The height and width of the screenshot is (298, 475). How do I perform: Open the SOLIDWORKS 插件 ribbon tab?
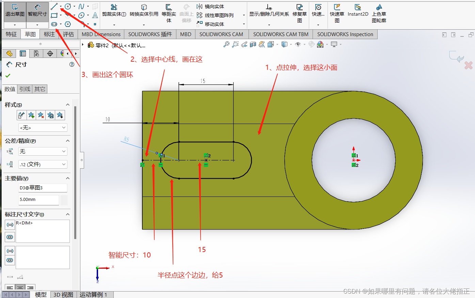(x=150, y=34)
